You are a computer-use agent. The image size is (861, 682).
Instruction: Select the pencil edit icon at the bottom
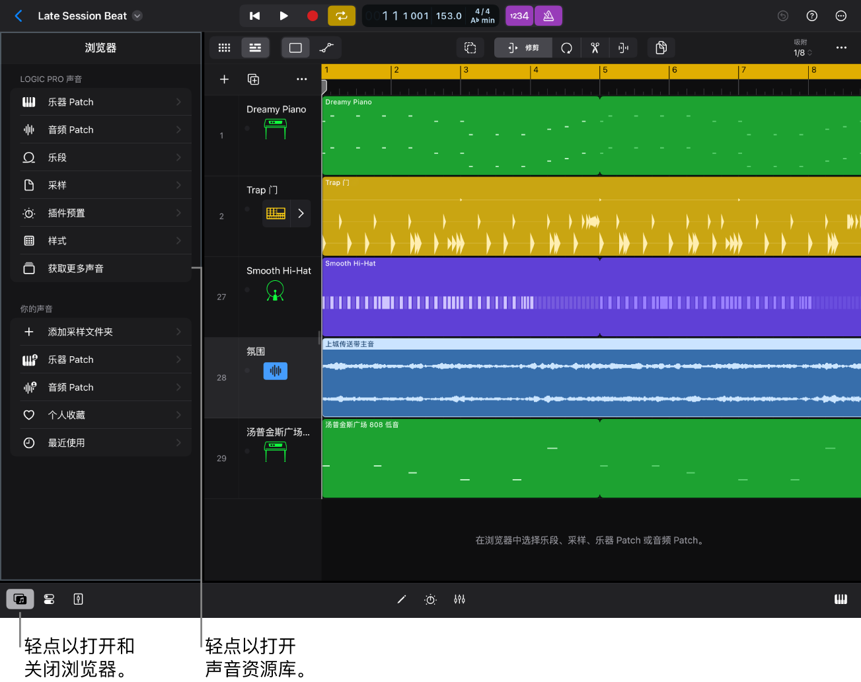[x=401, y=599]
